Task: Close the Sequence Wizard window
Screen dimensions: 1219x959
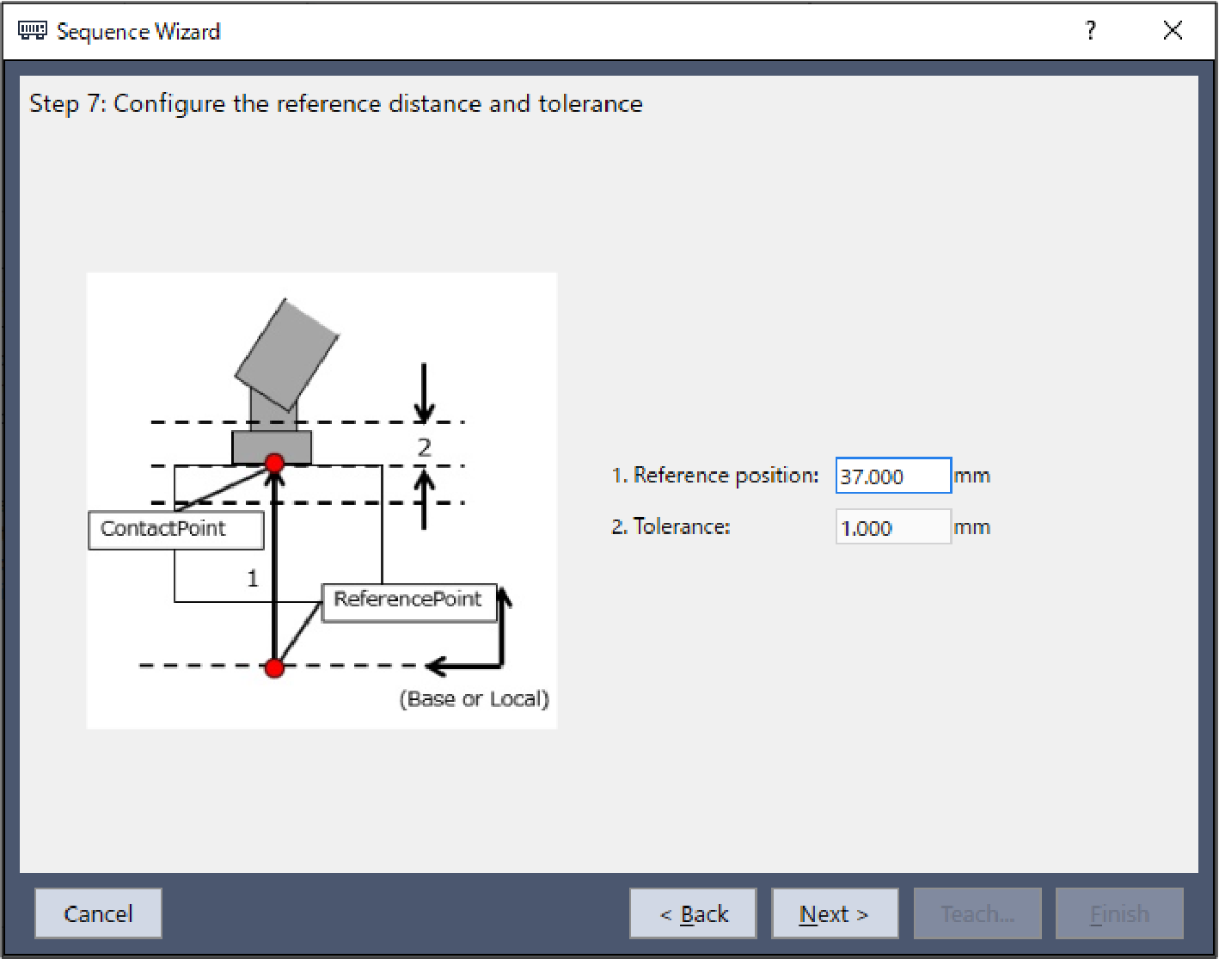Action: pyautogui.click(x=1172, y=31)
